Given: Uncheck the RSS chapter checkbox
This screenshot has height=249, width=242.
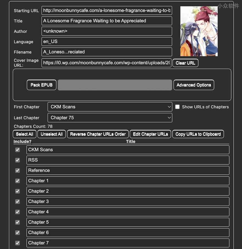Looking at the screenshot, I should [18, 160].
